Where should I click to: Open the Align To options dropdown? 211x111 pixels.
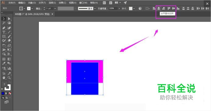coord(148,9)
